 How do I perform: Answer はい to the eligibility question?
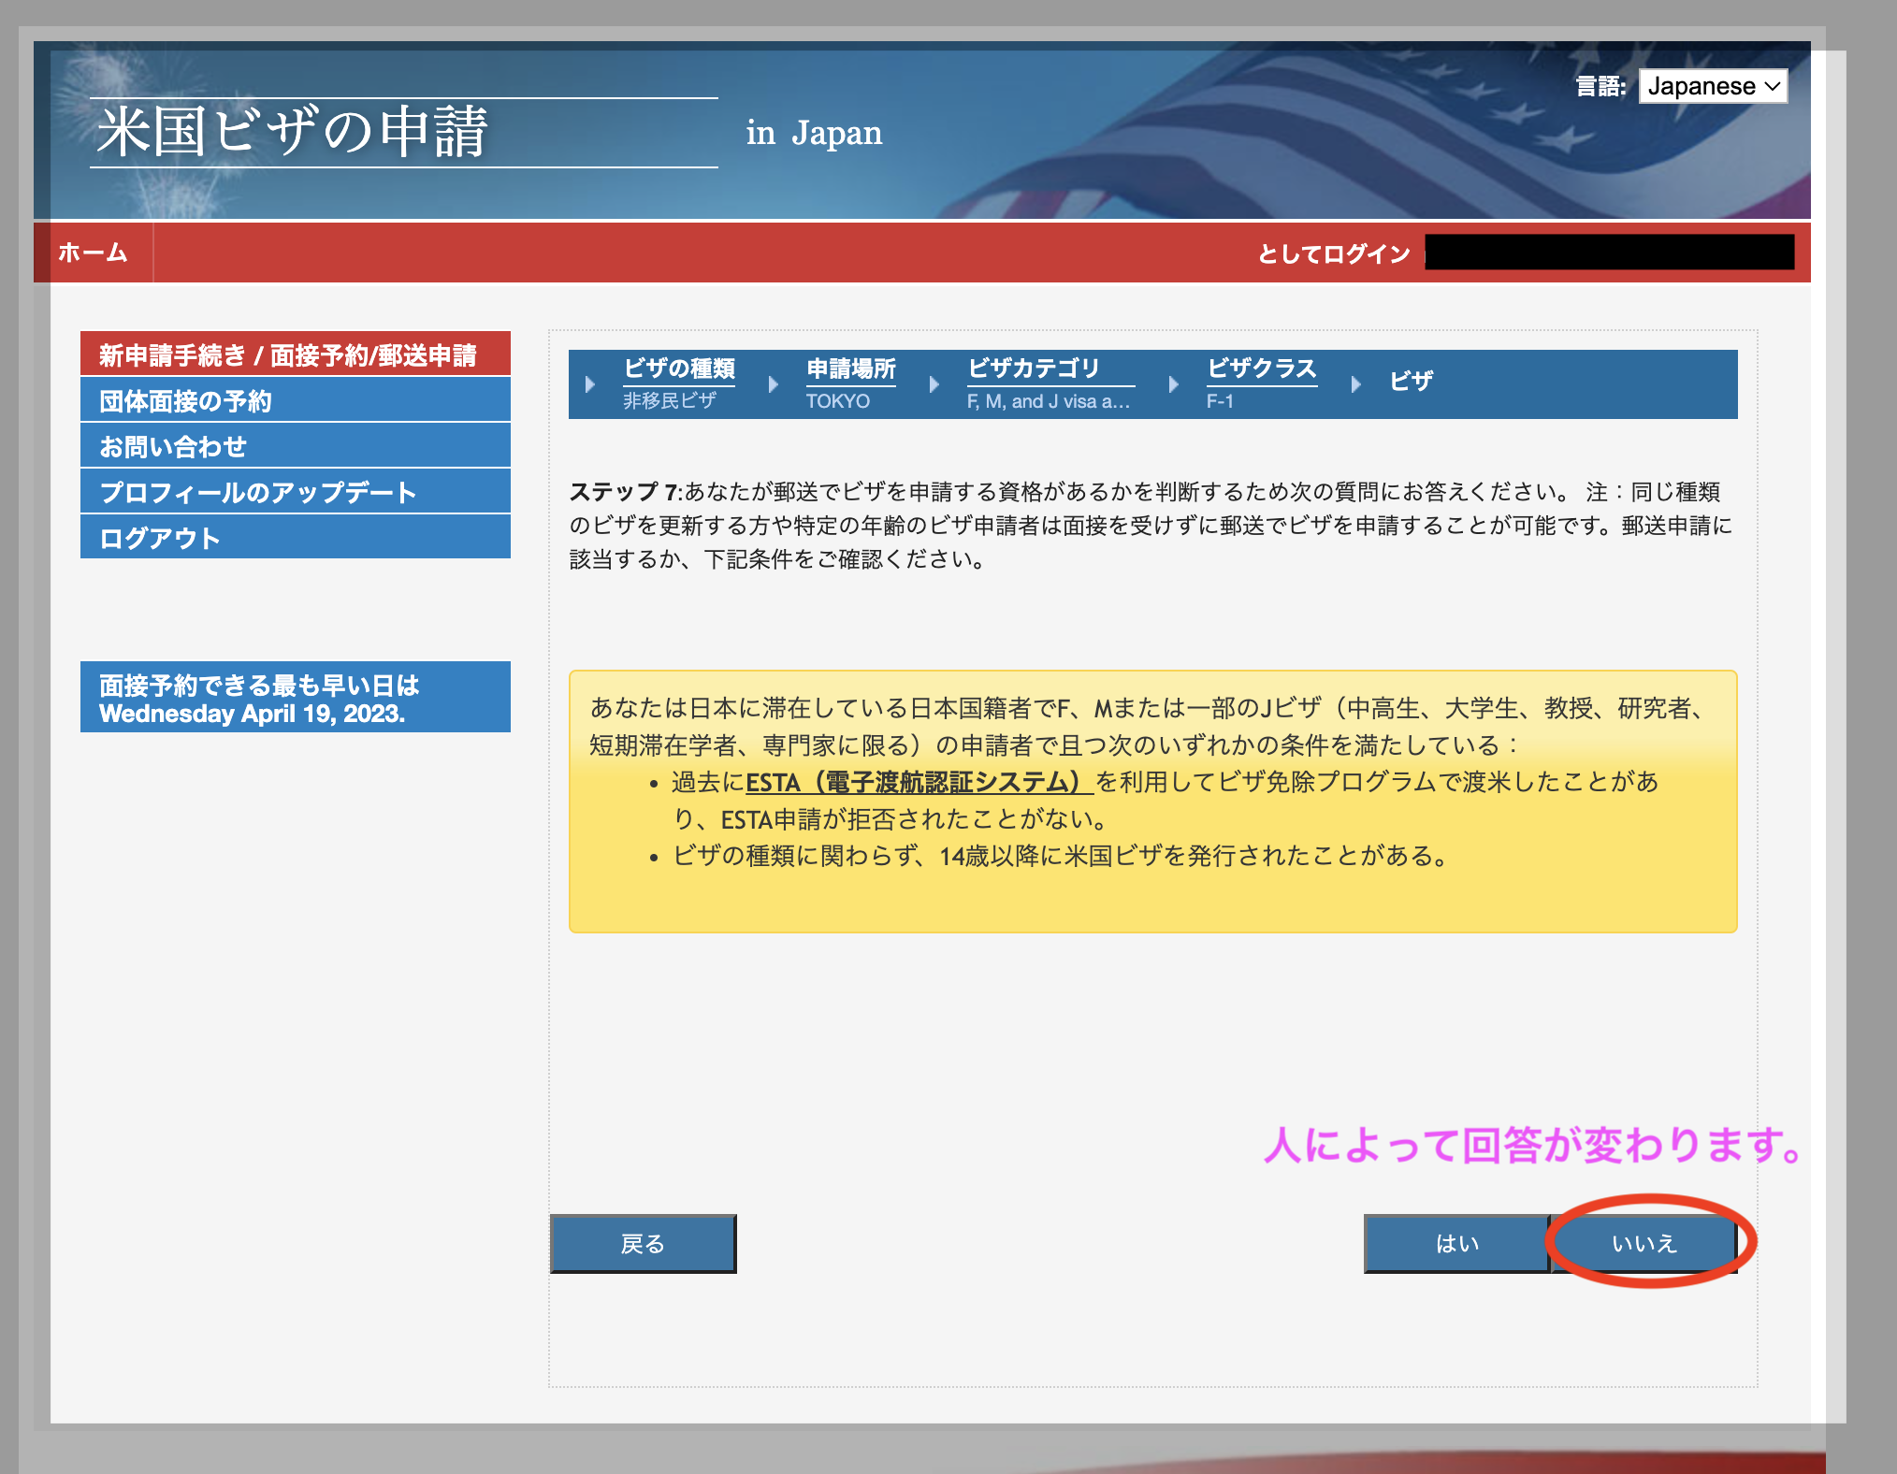(1455, 1243)
